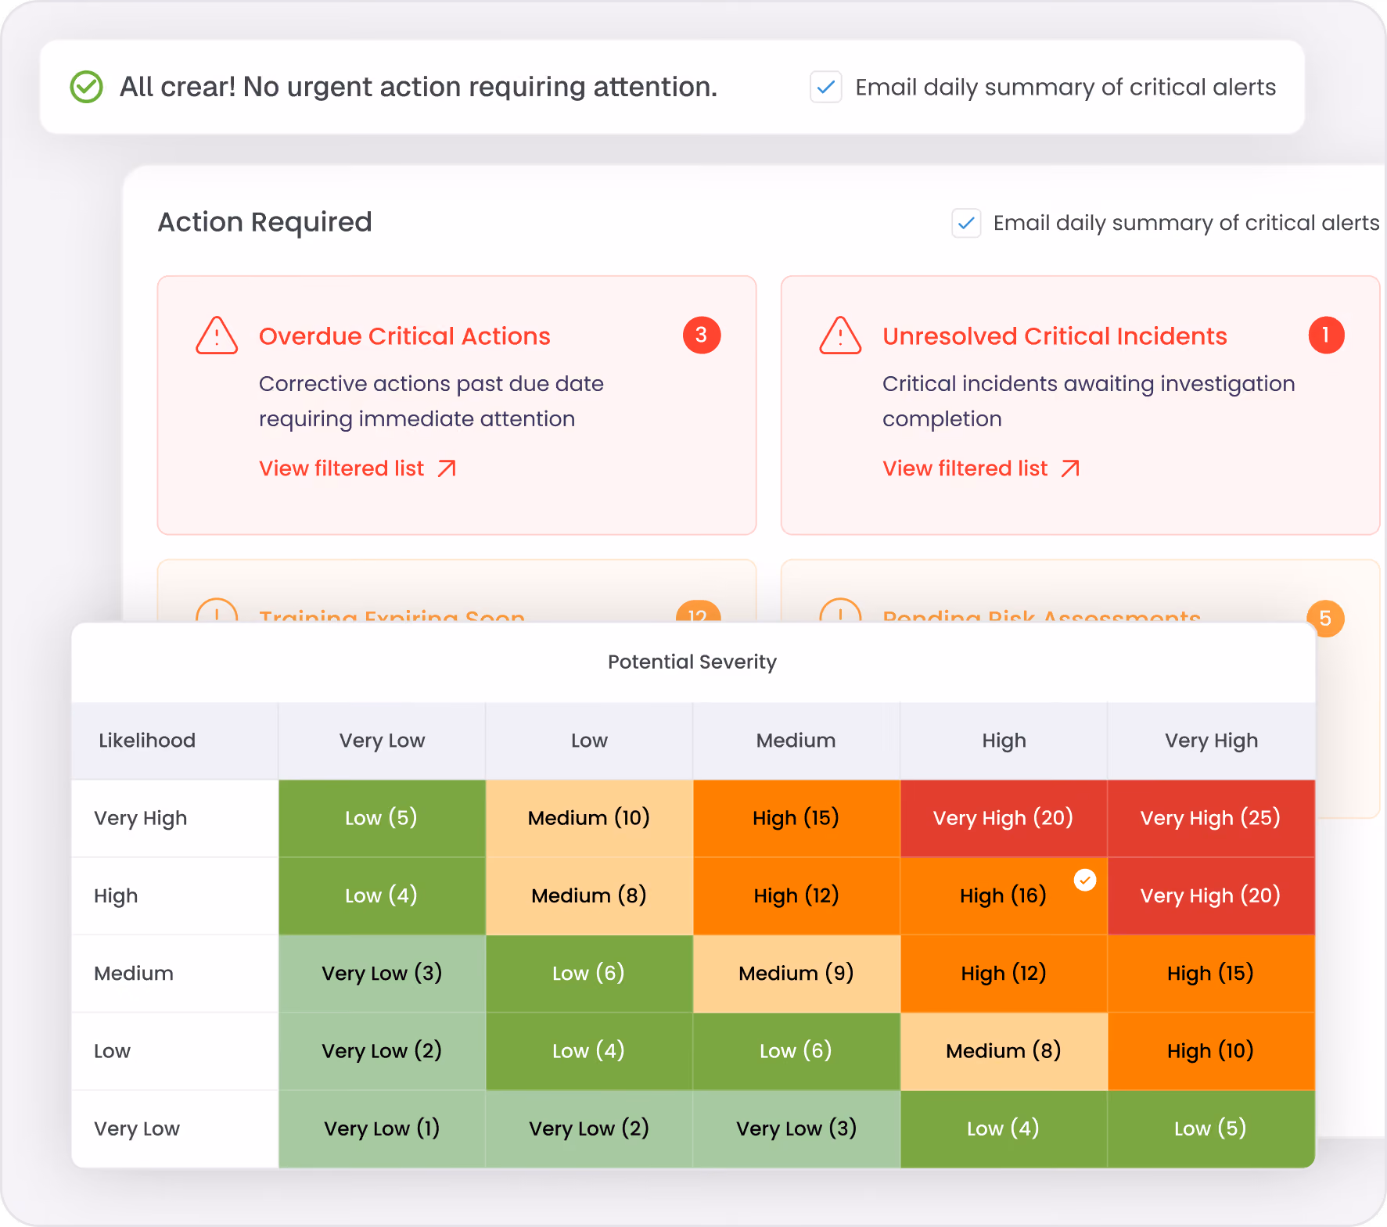Click the red badge showing 3
This screenshot has height=1227, width=1387.
pos(702,335)
